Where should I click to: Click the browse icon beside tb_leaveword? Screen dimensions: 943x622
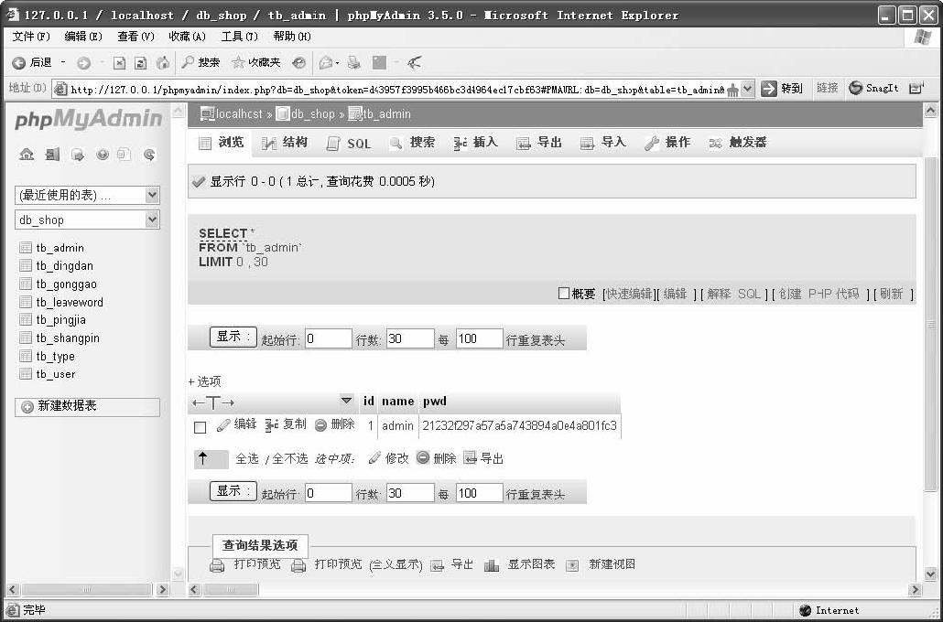pyautogui.click(x=26, y=302)
